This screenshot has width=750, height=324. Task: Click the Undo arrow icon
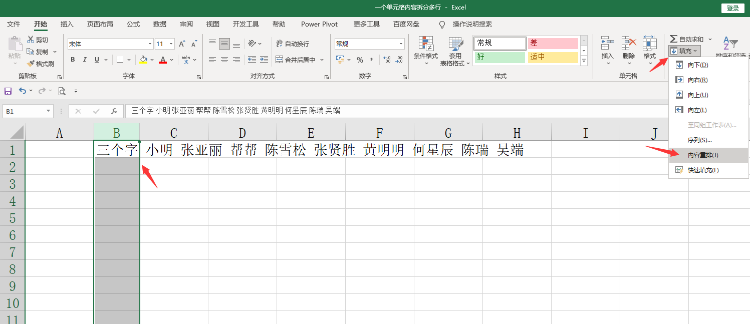click(x=23, y=91)
